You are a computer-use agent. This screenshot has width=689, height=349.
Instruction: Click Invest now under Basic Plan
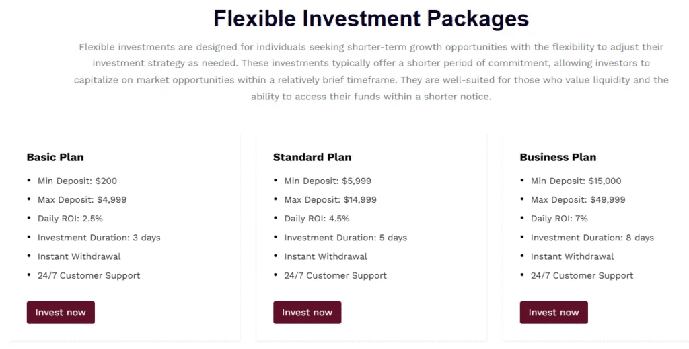click(x=61, y=313)
